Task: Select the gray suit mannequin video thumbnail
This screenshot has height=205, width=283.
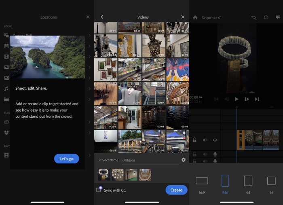Action: (x=130, y=93)
